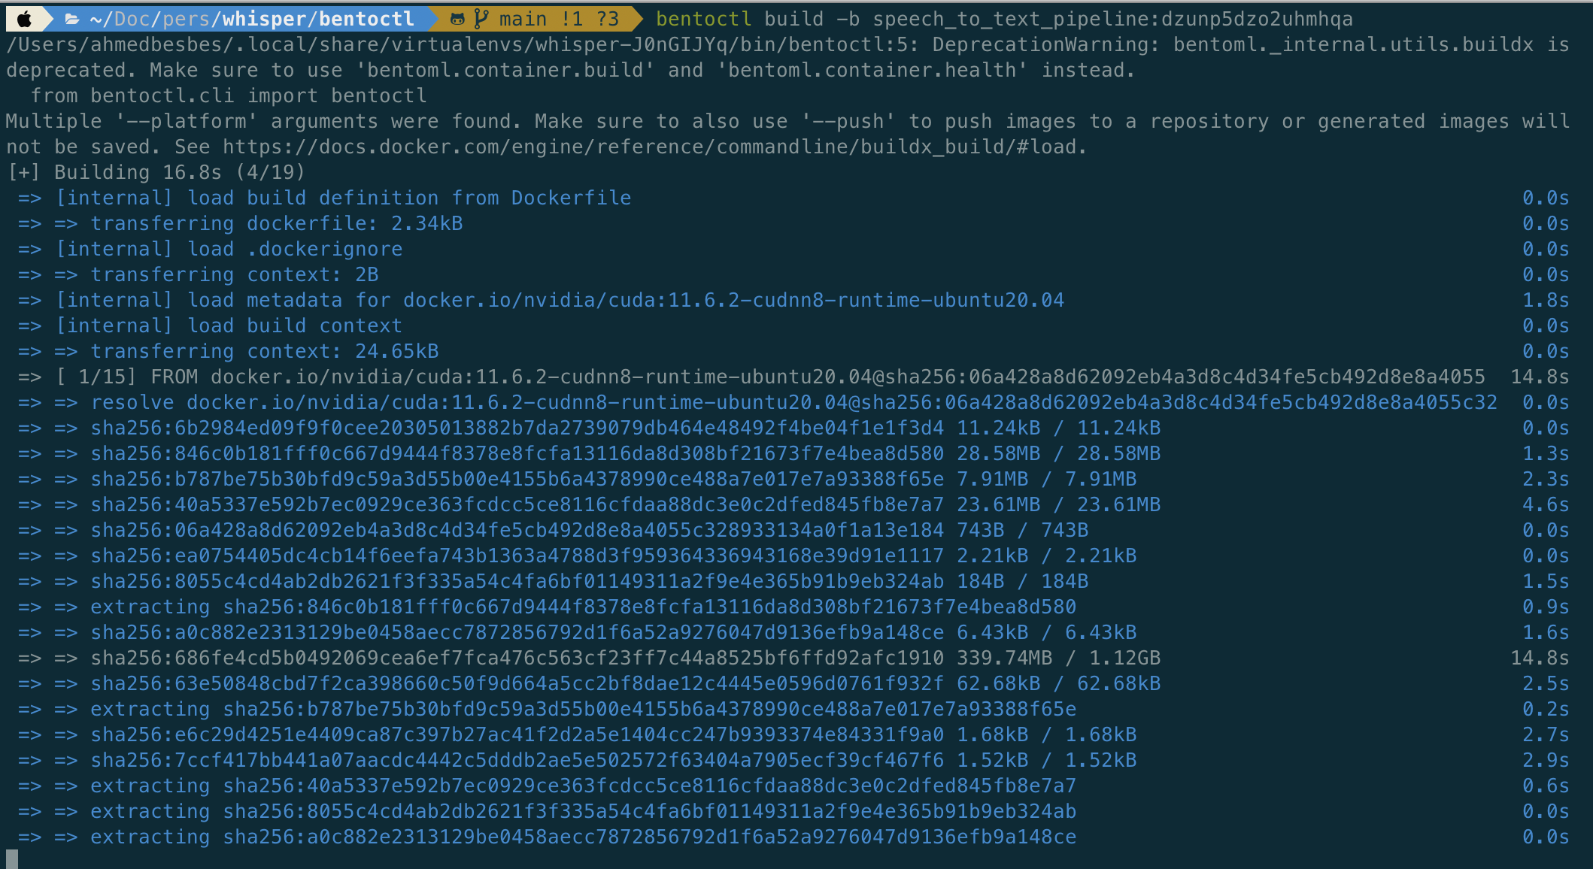This screenshot has width=1593, height=869.
Task: Click the DeprecationWarning message text
Action: tap(787, 57)
